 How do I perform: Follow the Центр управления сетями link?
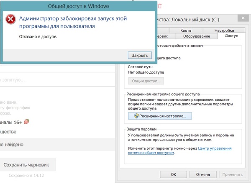[x=215, y=148]
